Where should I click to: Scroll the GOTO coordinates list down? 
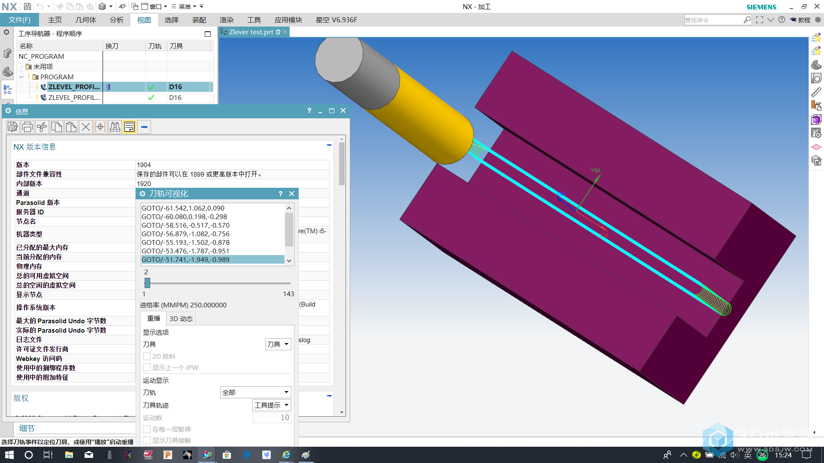click(289, 260)
